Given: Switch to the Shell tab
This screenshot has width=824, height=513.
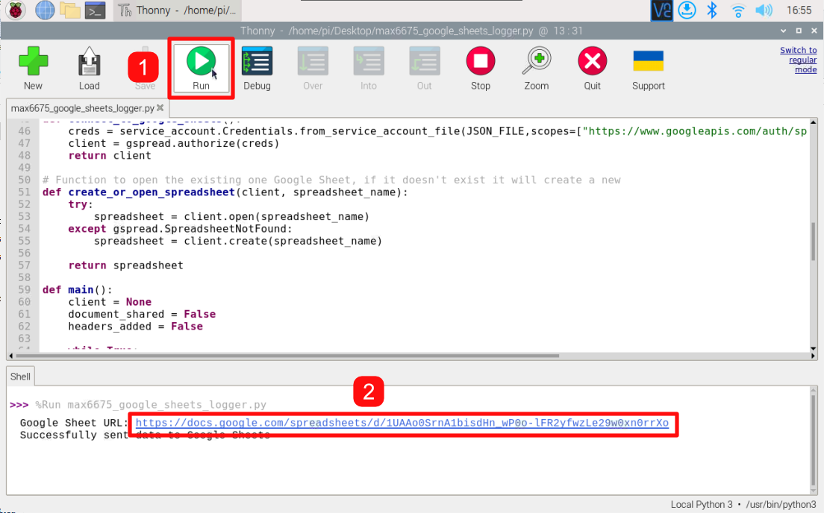Looking at the screenshot, I should pyautogui.click(x=19, y=376).
